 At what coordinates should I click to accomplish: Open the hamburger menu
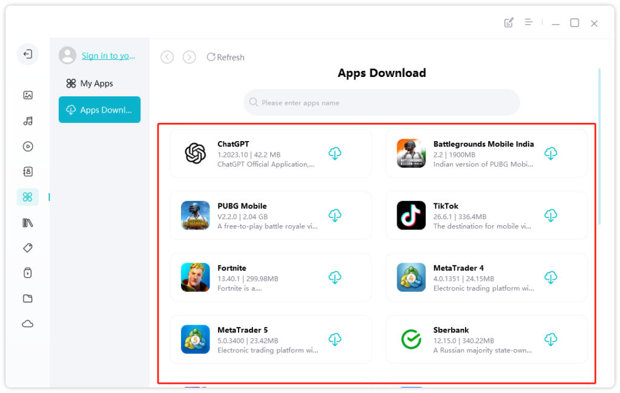tap(530, 22)
